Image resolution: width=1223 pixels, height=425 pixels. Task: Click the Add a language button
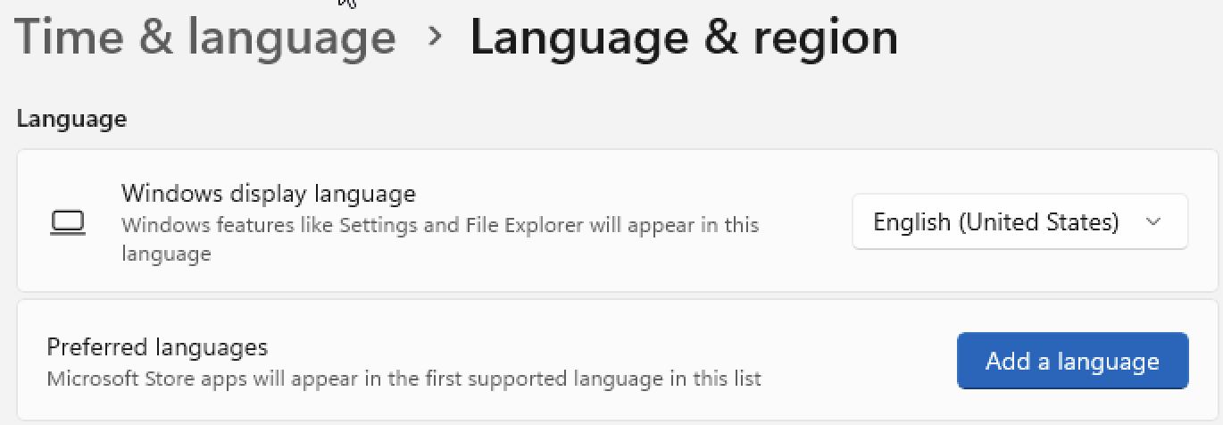pos(1072,361)
